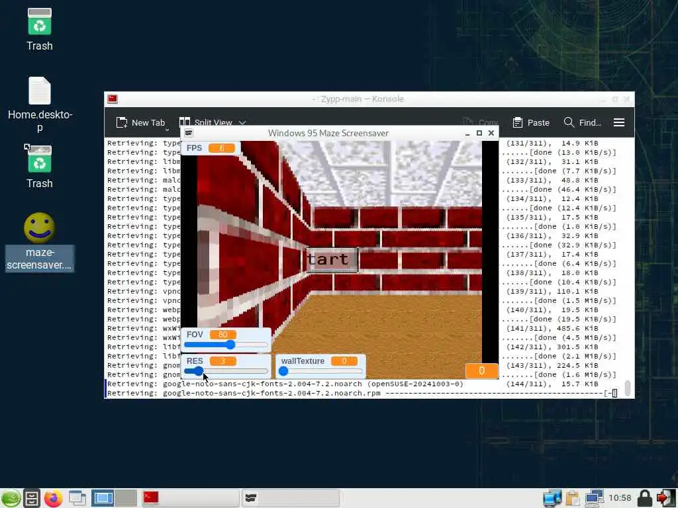This screenshot has width=678, height=508.
Task: Click the Konsole window app icon
Action: tap(113, 99)
